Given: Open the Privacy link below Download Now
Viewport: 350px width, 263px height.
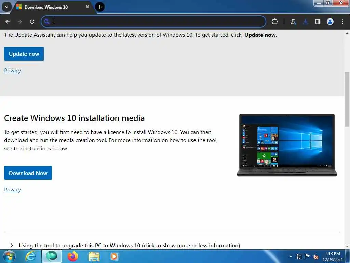Looking at the screenshot, I should 13,190.
